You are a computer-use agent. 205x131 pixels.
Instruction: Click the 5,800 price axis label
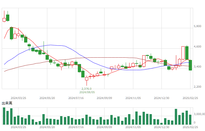197,26
